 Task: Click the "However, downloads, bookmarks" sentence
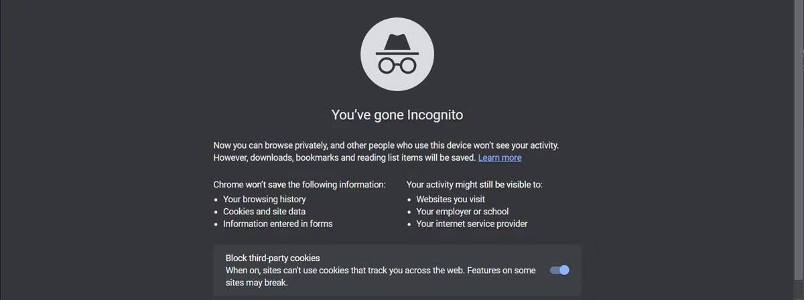pyautogui.click(x=344, y=158)
